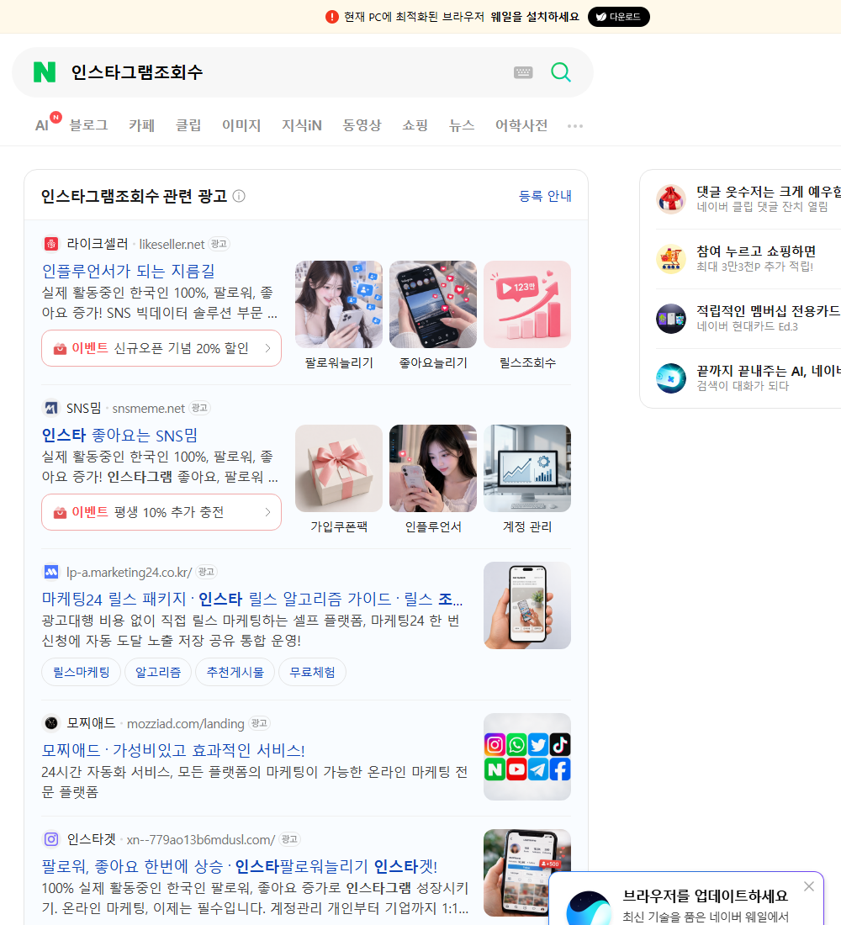Click the 알고리즘 tag chip

click(158, 672)
